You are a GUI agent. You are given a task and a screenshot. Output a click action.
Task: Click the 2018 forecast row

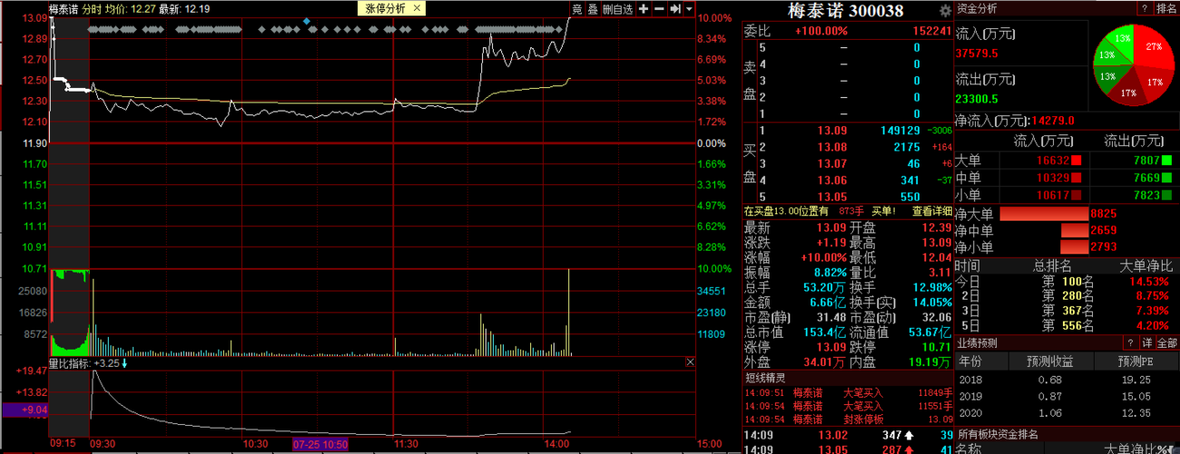1067,380
